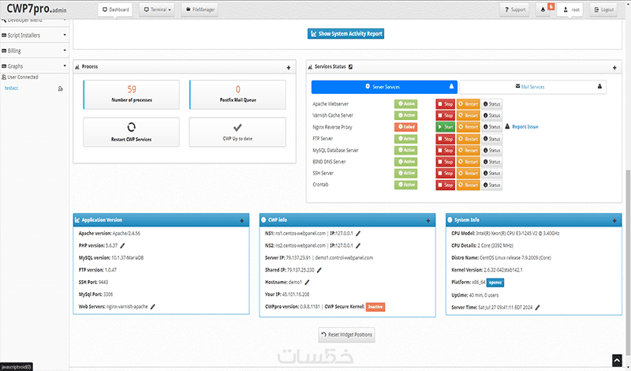This screenshot has height=371, width=631.
Task: Edit NS2 nameserver pencil icon
Action: [x=358, y=245]
